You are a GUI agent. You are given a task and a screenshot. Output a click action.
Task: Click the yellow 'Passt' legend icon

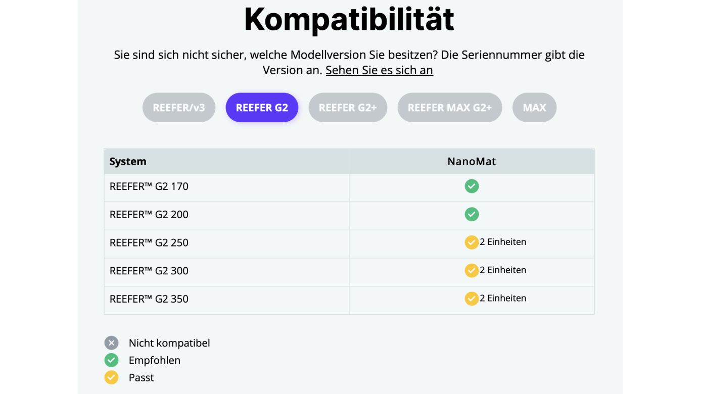click(x=111, y=377)
